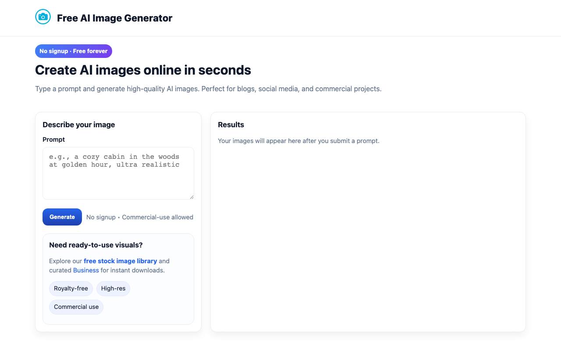The height and width of the screenshot is (351, 561).
Task: Click the No signup · Free forever badge
Action: click(x=74, y=51)
